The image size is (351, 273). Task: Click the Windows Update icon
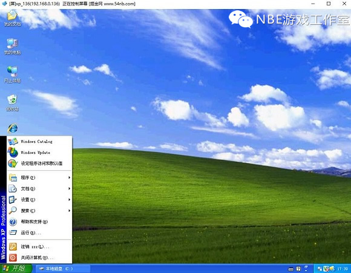pyautogui.click(x=13, y=153)
